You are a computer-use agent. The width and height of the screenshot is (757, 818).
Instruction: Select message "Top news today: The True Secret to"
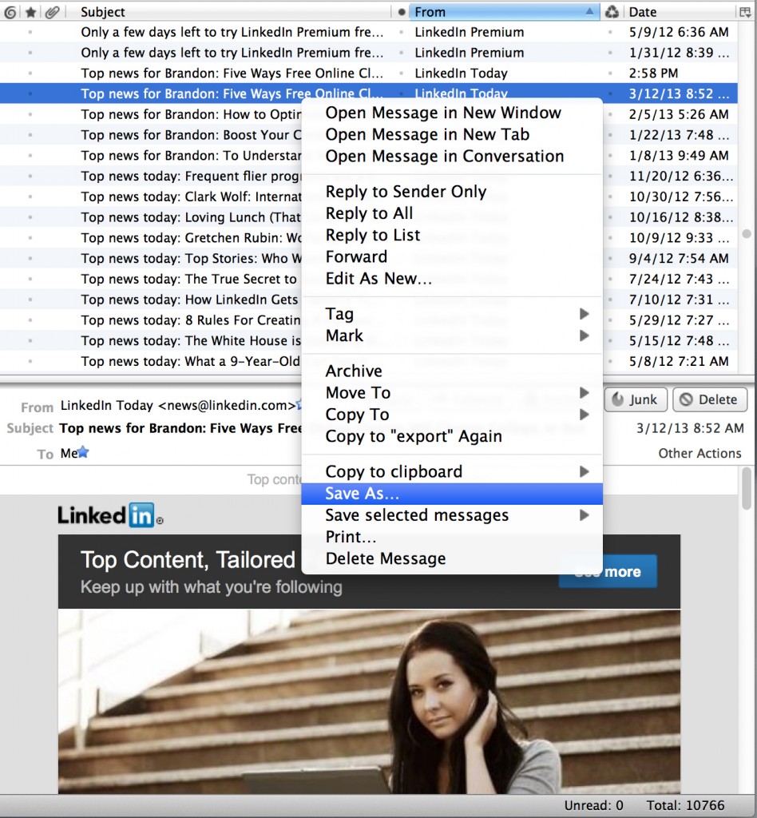(188, 279)
